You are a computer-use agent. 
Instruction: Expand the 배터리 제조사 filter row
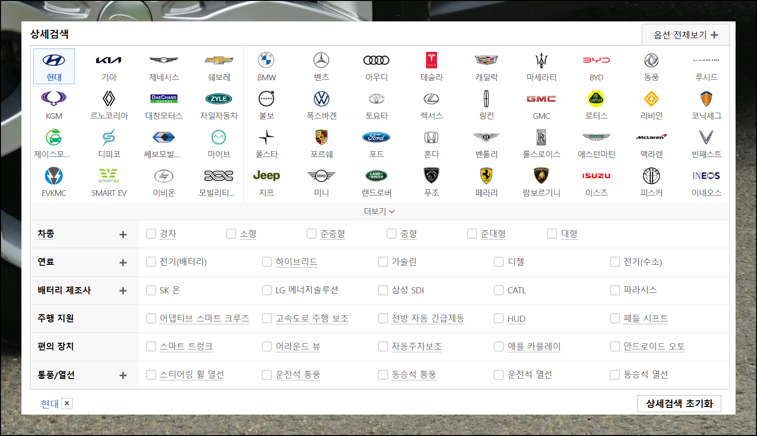pos(123,291)
